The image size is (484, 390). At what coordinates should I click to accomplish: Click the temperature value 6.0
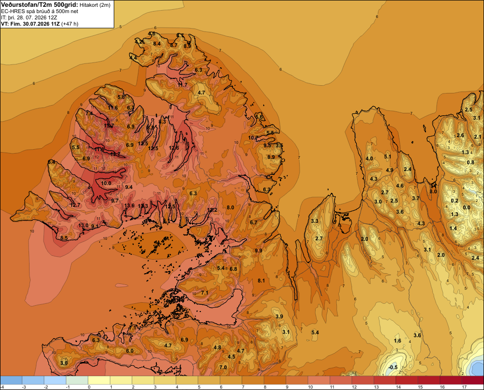tap(130, 351)
